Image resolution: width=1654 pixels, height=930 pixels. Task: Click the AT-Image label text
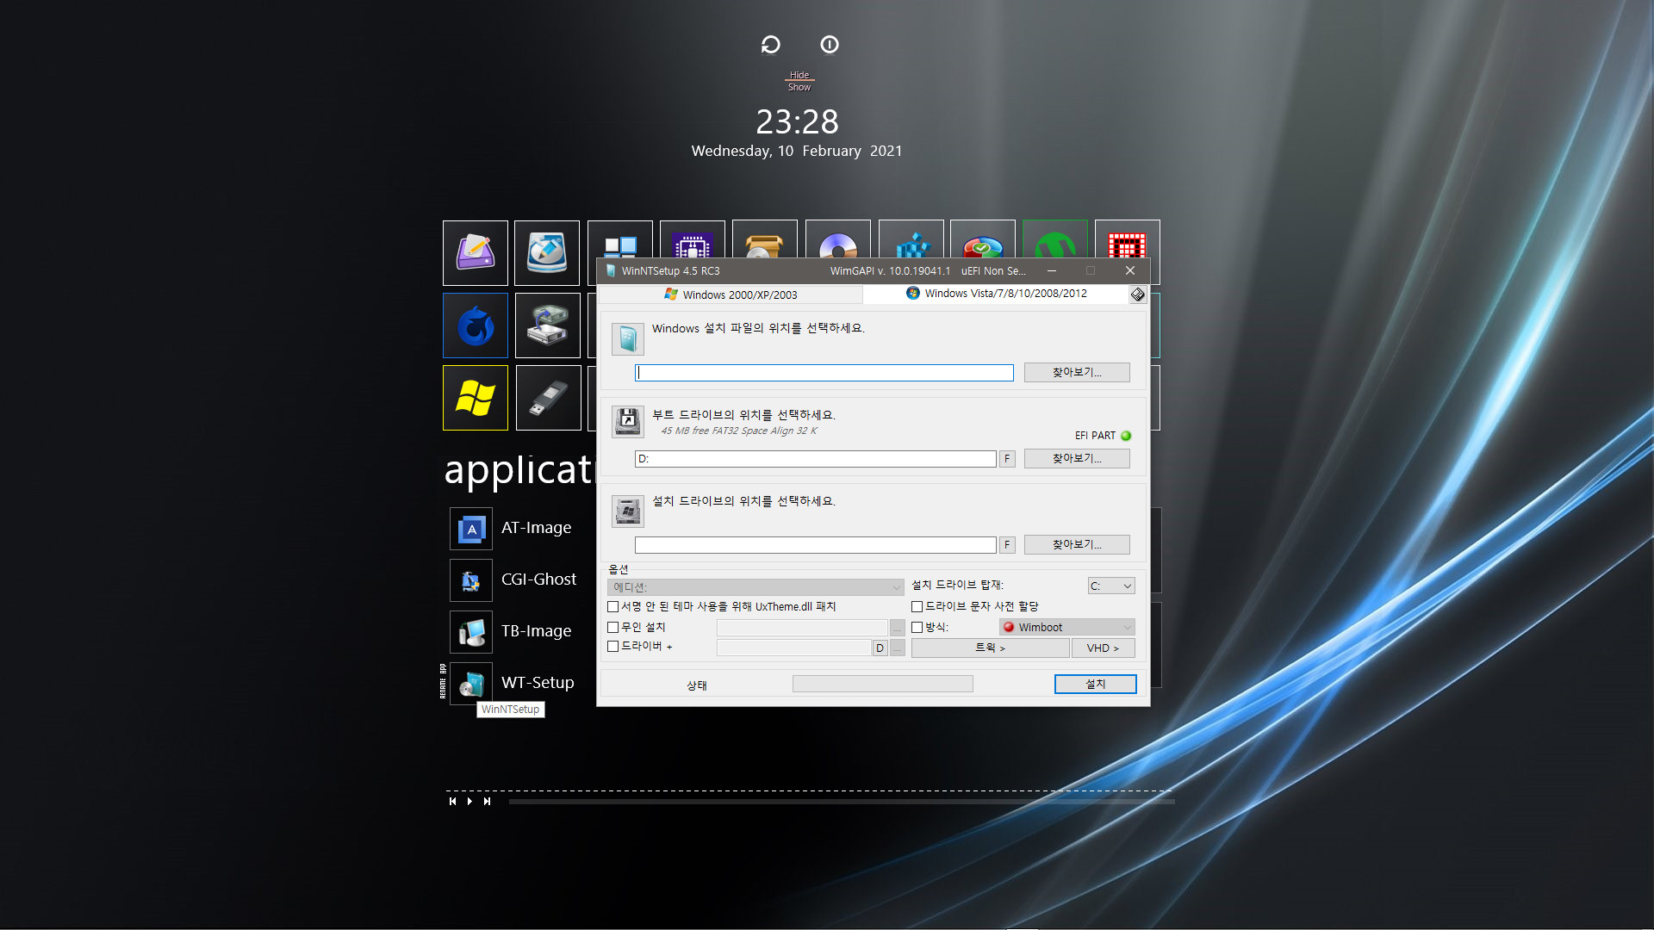536,527
